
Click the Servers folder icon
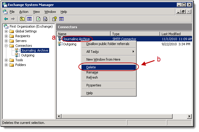coord(12,41)
